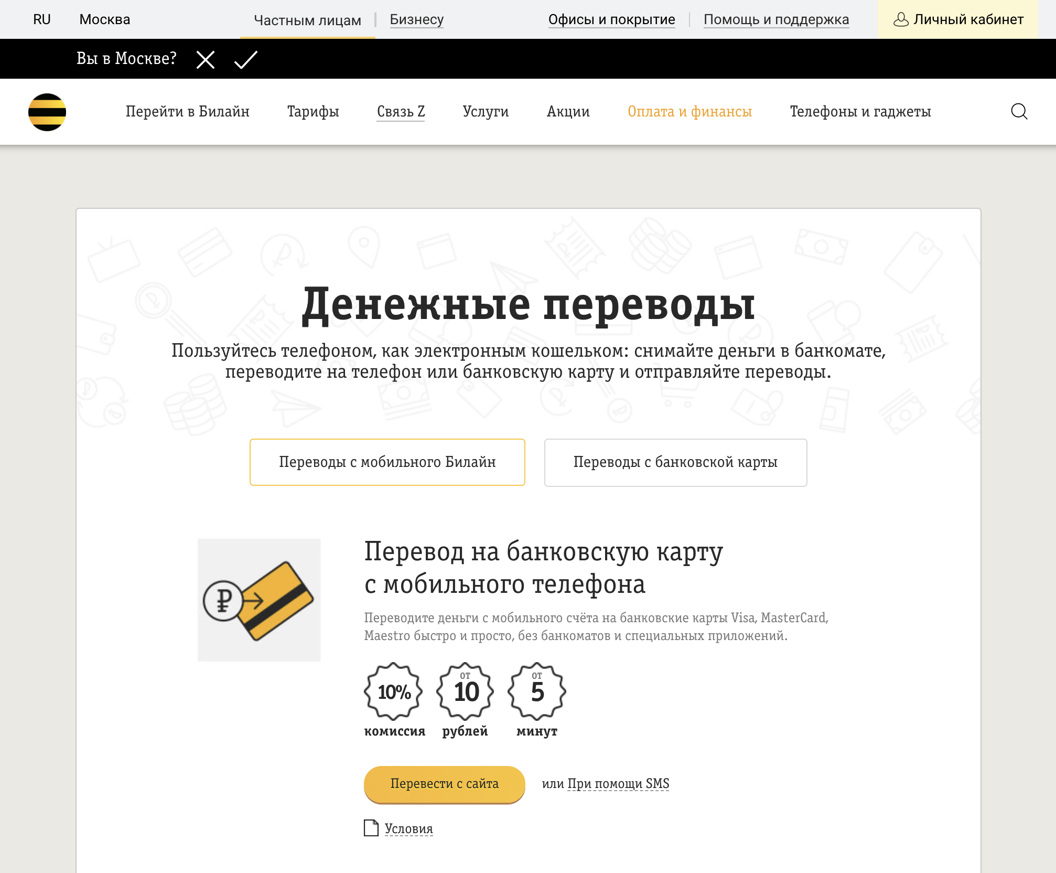Switch to the Бизнесу tab

(x=416, y=19)
